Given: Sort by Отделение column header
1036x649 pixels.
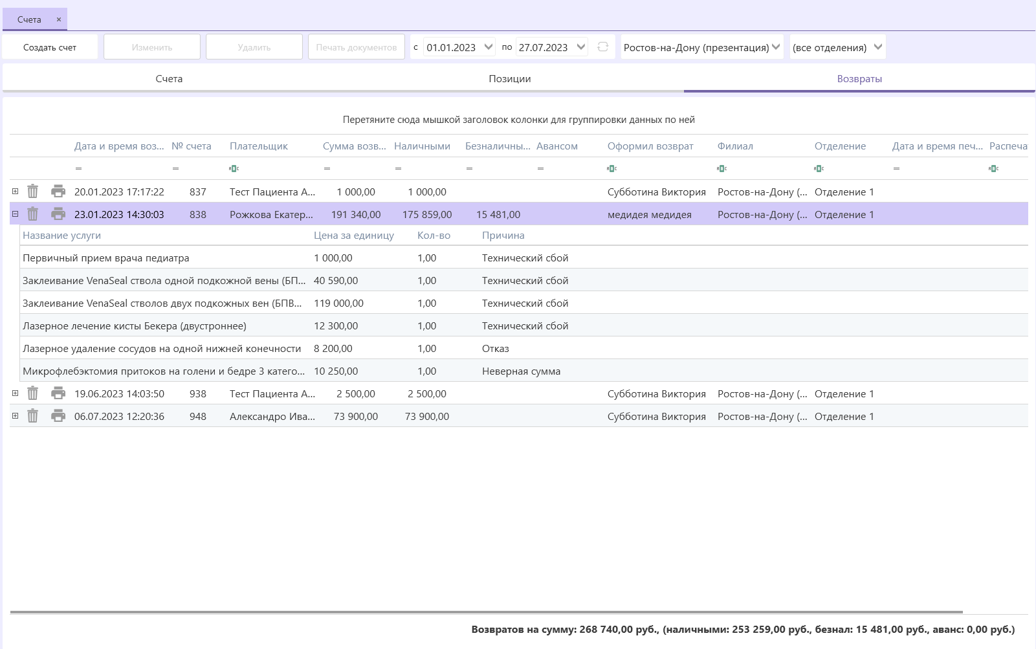Looking at the screenshot, I should click(840, 146).
